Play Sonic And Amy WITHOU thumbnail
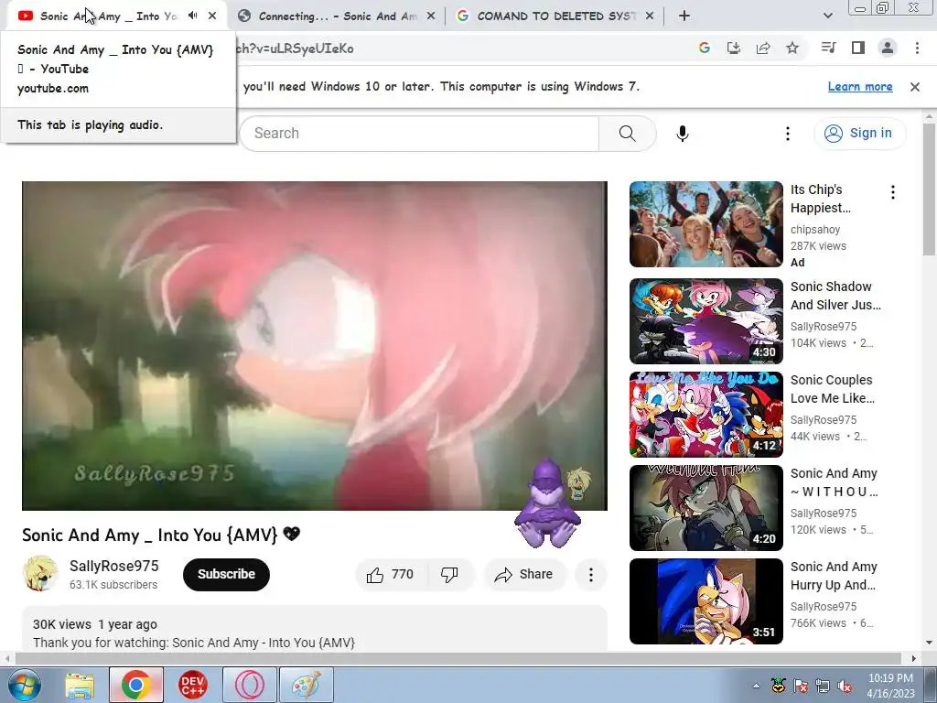 705,507
